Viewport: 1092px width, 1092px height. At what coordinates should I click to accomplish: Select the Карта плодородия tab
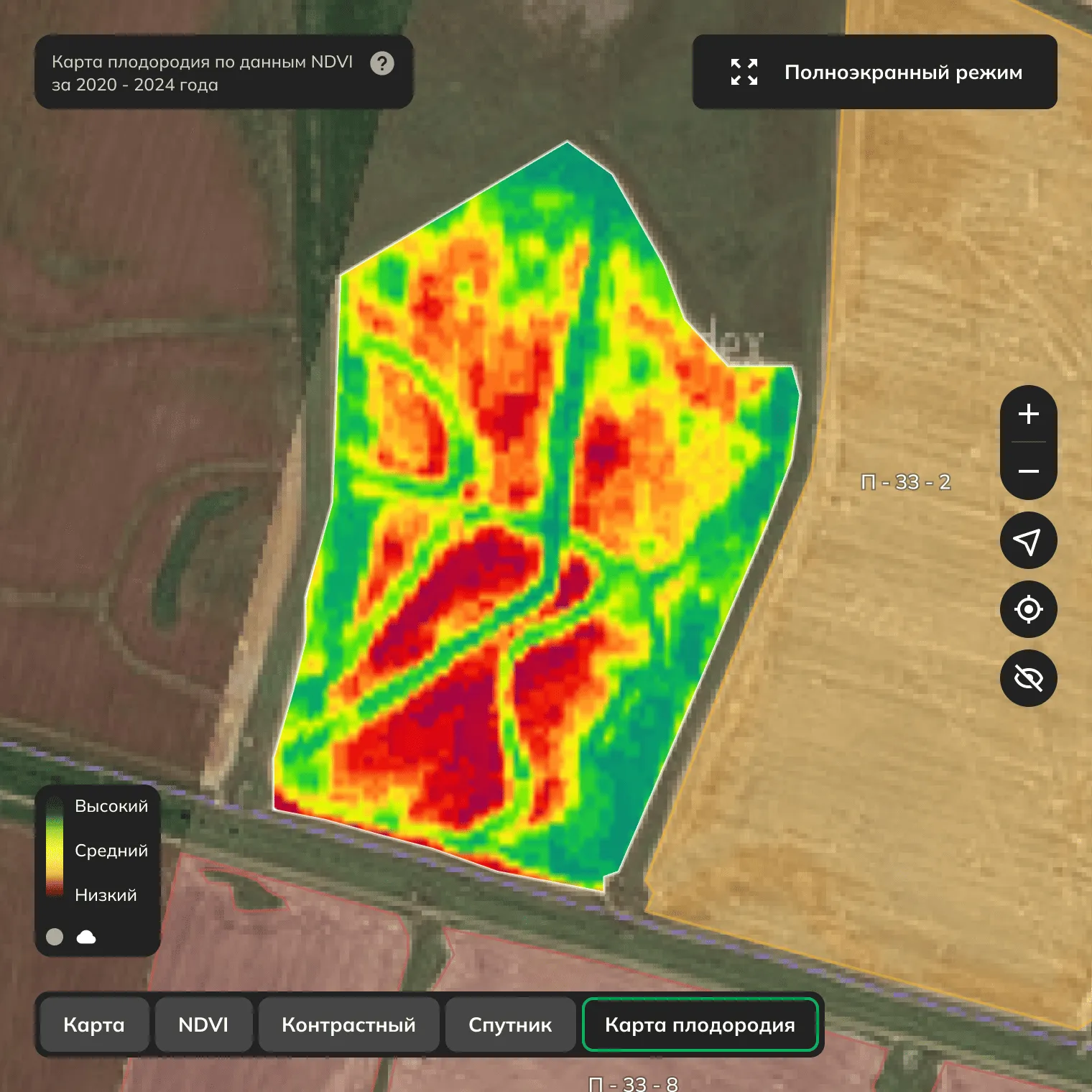(x=700, y=1024)
